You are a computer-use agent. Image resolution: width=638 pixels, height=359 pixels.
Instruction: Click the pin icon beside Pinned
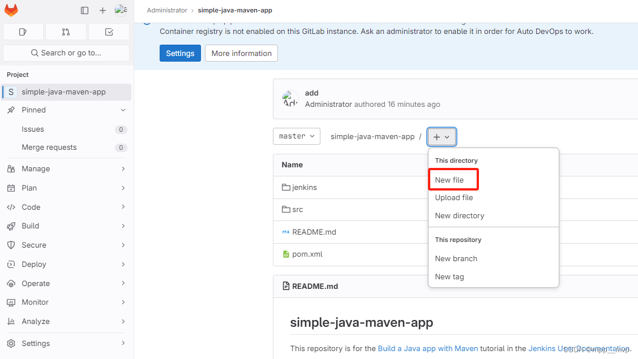11,110
